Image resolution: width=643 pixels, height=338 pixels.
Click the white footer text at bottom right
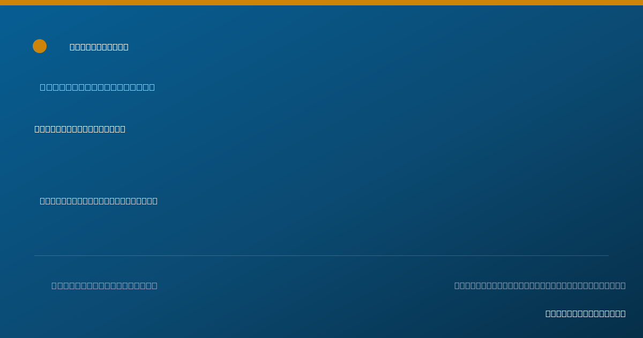coord(586,313)
